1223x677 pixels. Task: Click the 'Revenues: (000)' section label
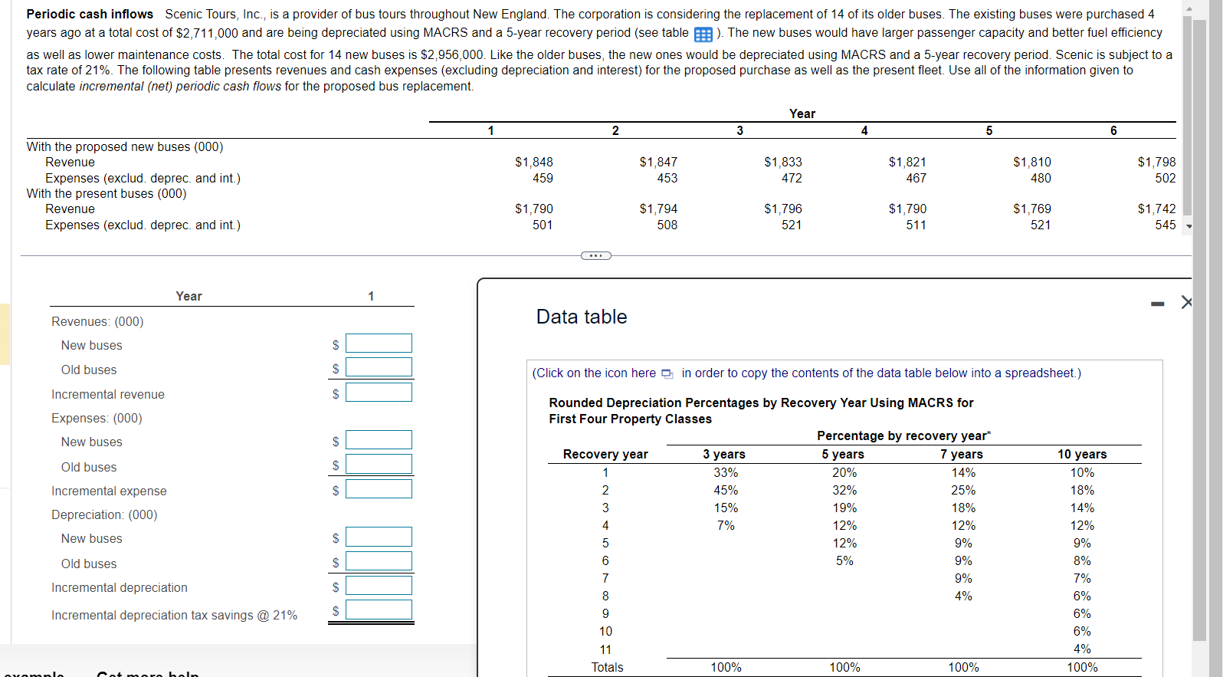(x=97, y=322)
